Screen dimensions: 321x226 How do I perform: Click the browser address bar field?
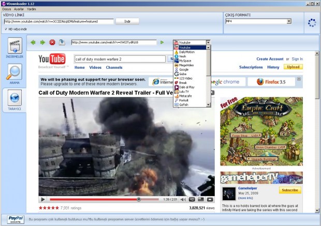(114, 42)
